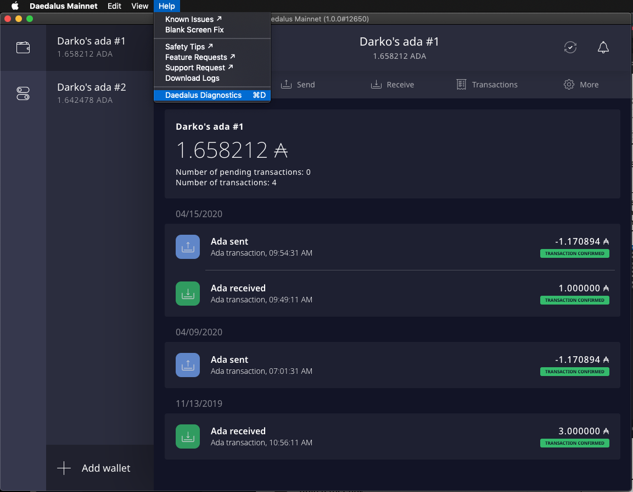Click the plus icon beside Add wallet
The width and height of the screenshot is (633, 492).
click(64, 468)
